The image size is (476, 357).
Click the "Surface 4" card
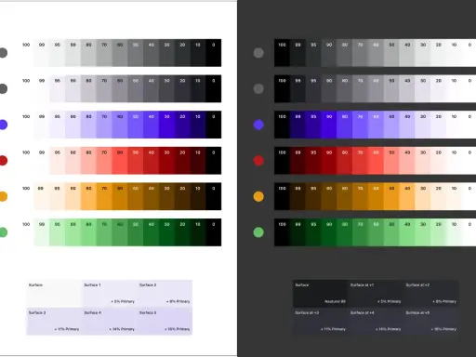pos(110,321)
